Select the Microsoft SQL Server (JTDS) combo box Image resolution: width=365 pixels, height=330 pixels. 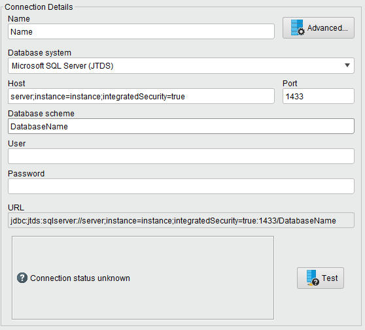tap(181, 65)
